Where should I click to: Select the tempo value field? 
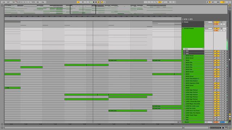click(18, 2)
